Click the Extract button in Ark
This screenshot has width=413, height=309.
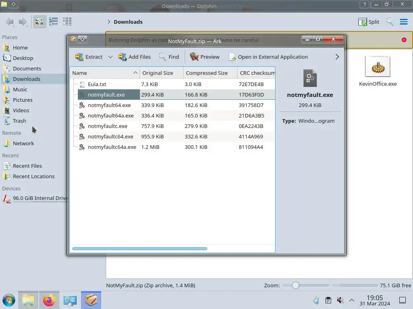89,57
